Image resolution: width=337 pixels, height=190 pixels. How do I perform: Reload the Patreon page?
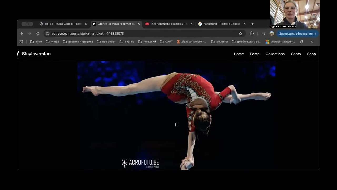38,34
